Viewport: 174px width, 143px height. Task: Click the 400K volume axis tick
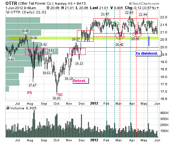coord(164,113)
